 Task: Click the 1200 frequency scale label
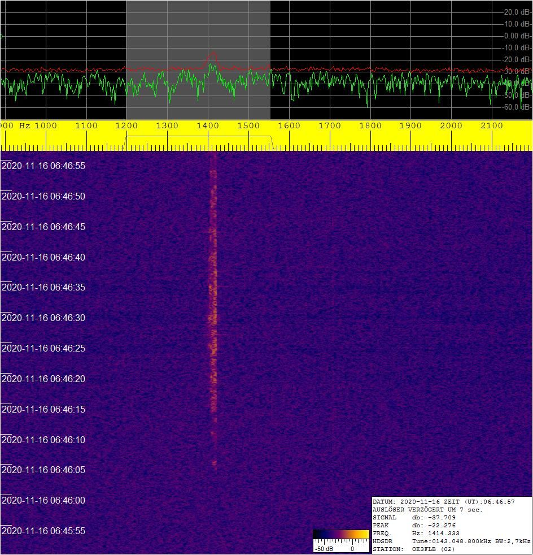pos(126,125)
